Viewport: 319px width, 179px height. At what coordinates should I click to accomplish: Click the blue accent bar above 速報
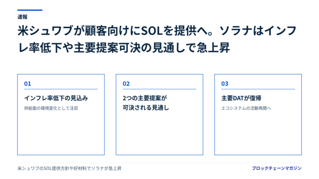(x=30, y=10)
